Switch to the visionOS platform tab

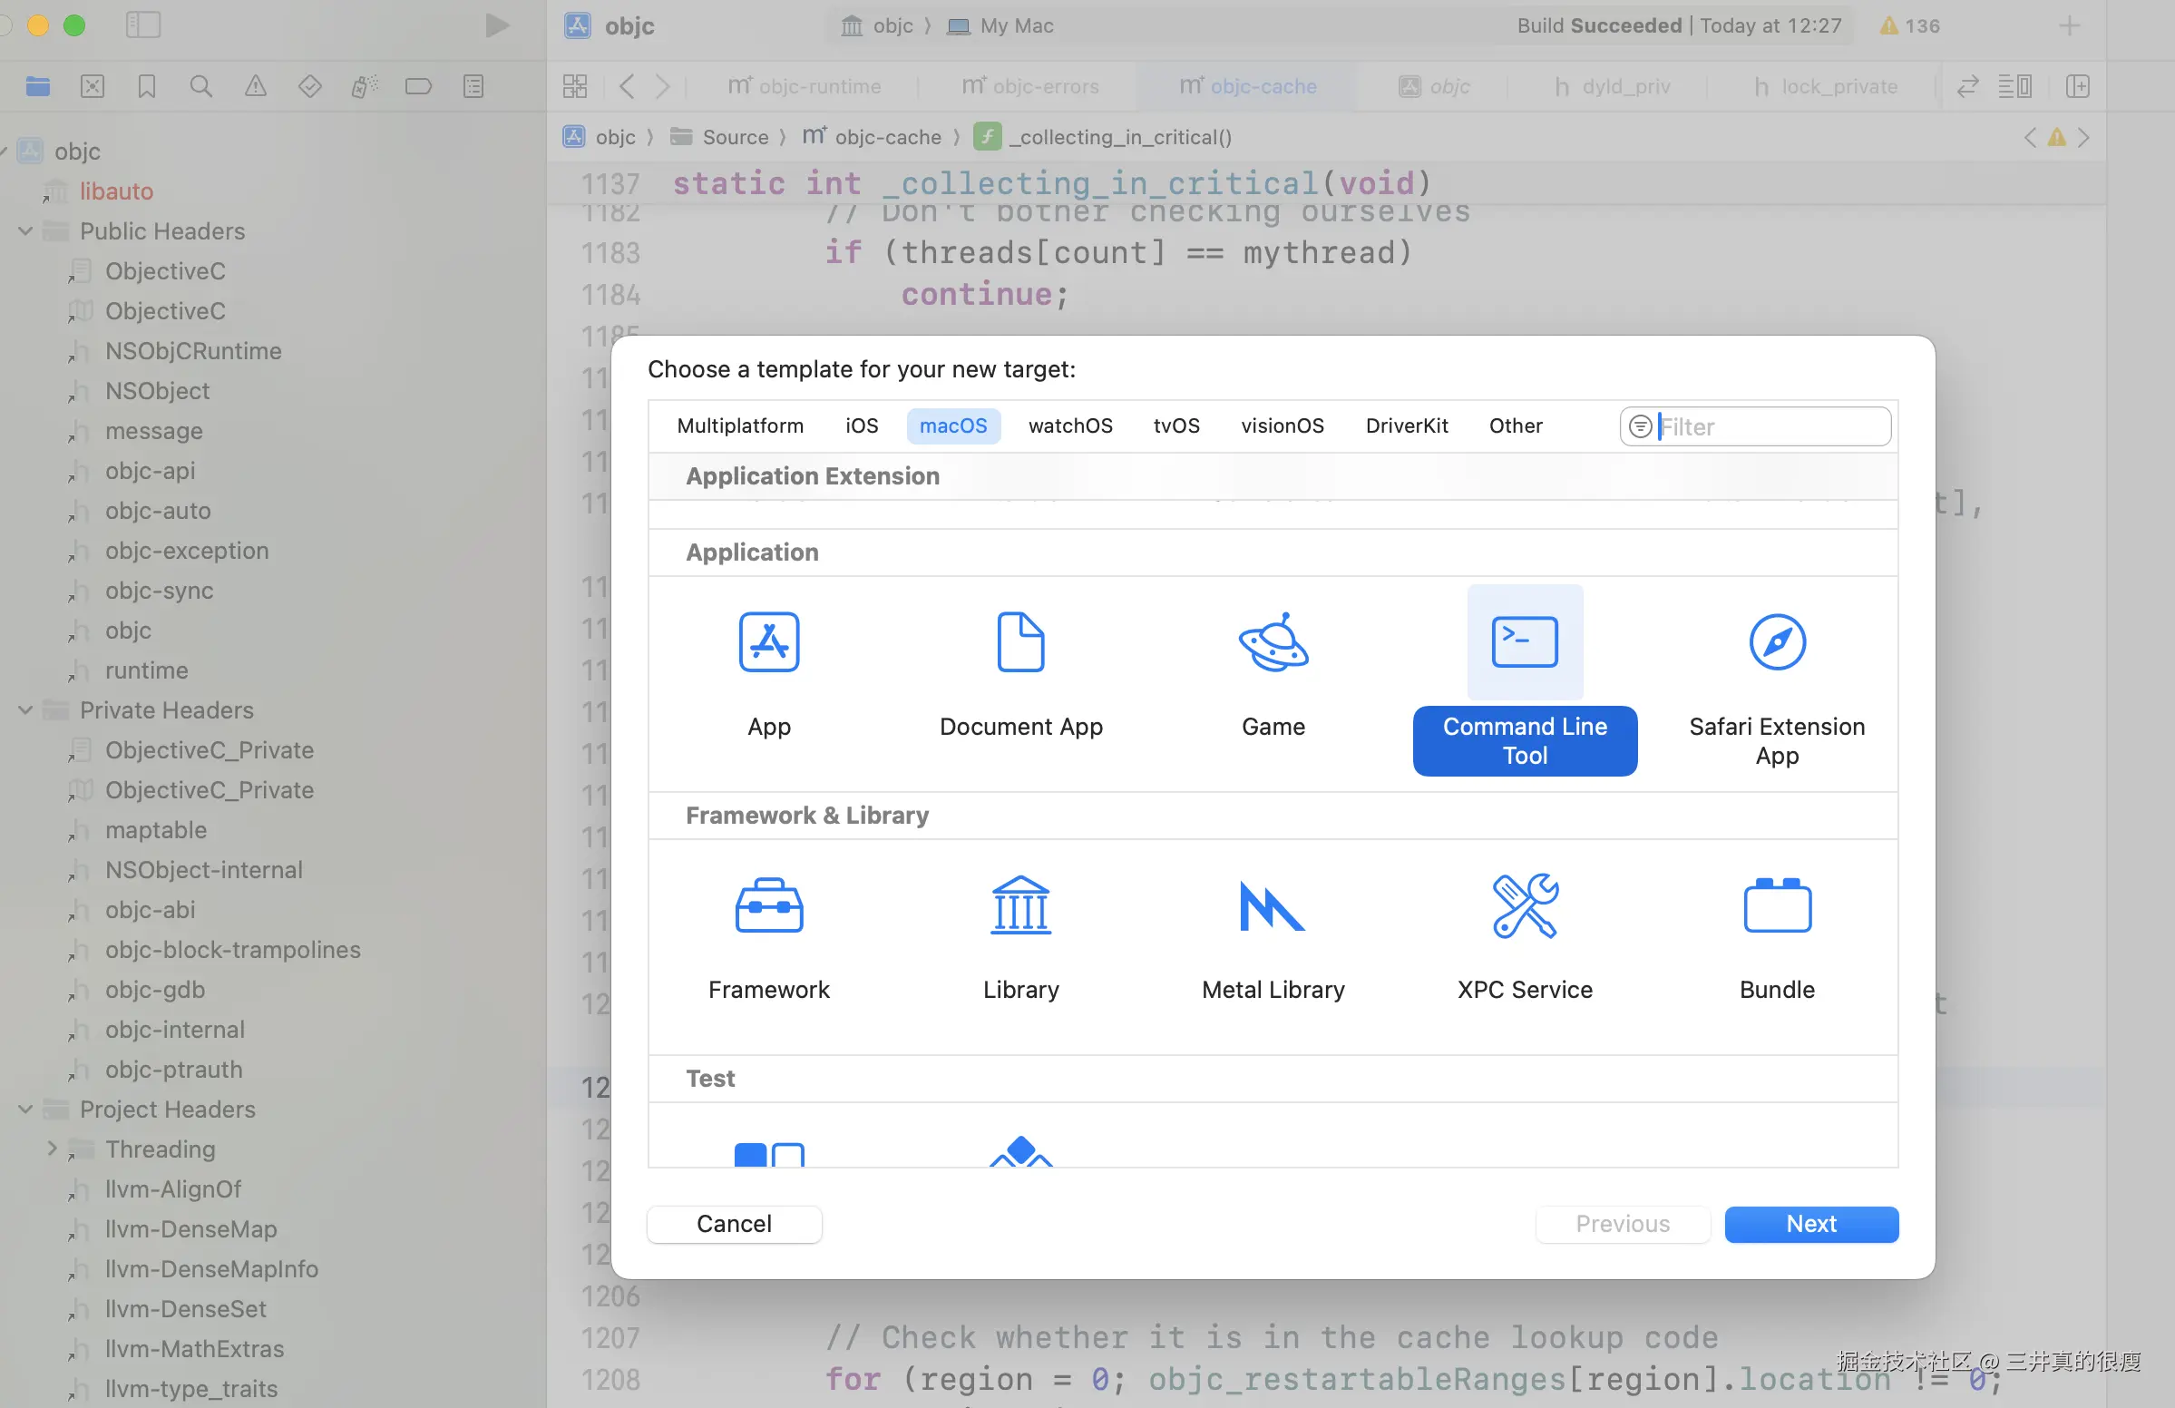click(x=1282, y=426)
